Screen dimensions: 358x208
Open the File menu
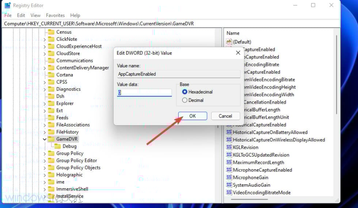coord(8,15)
